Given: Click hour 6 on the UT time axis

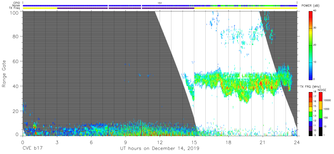Looking at the screenshot, I should click(x=91, y=142).
